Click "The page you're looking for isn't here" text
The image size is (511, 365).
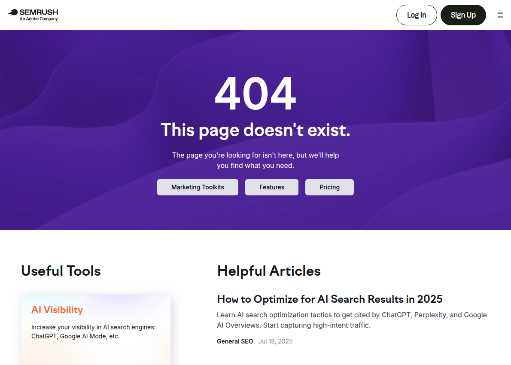(255, 160)
